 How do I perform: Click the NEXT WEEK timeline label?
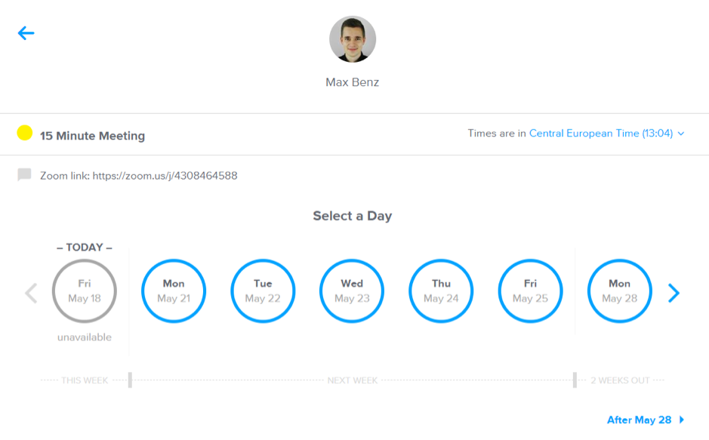(353, 380)
